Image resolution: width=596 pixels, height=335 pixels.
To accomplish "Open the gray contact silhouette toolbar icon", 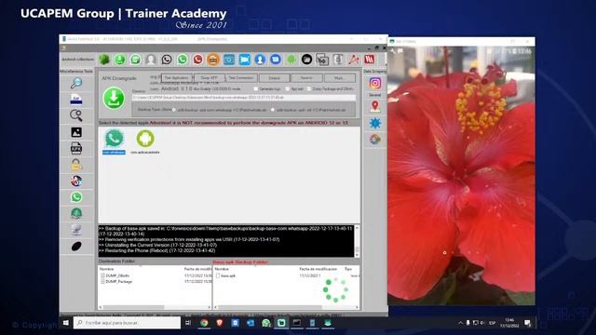I will tap(151, 60).
